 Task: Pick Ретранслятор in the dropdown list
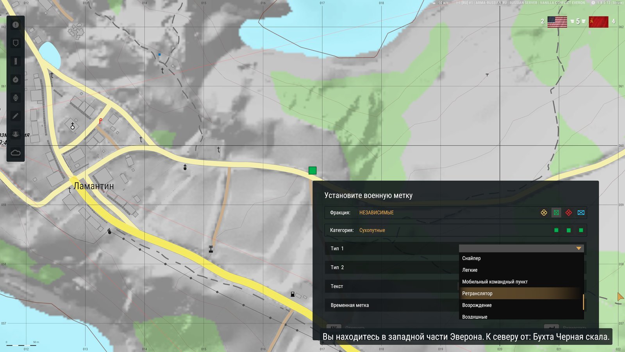[521, 293]
